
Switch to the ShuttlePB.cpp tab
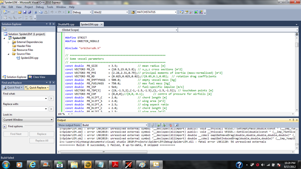pos(66,25)
